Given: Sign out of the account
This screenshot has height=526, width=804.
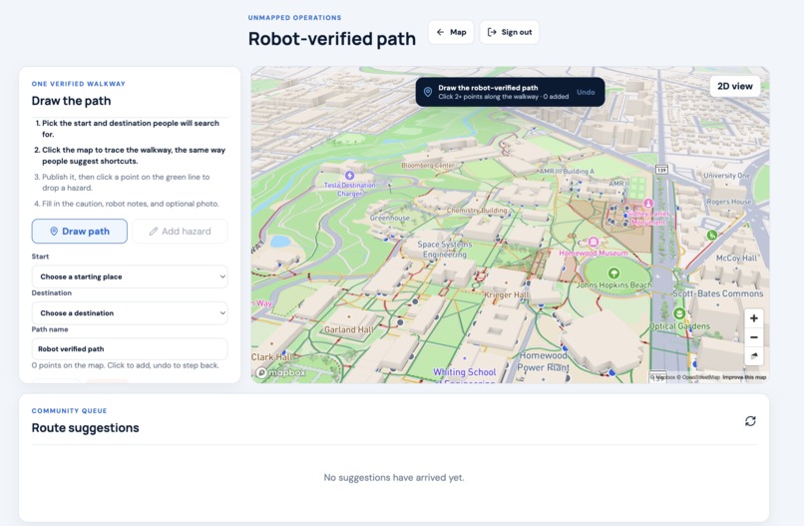Looking at the screenshot, I should click(509, 32).
